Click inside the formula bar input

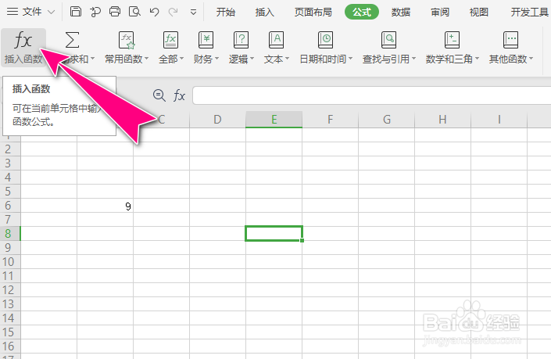372,95
